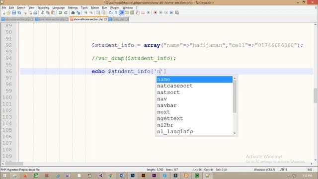Paste clipboard using the toolbar Paste icon

[53, 12]
